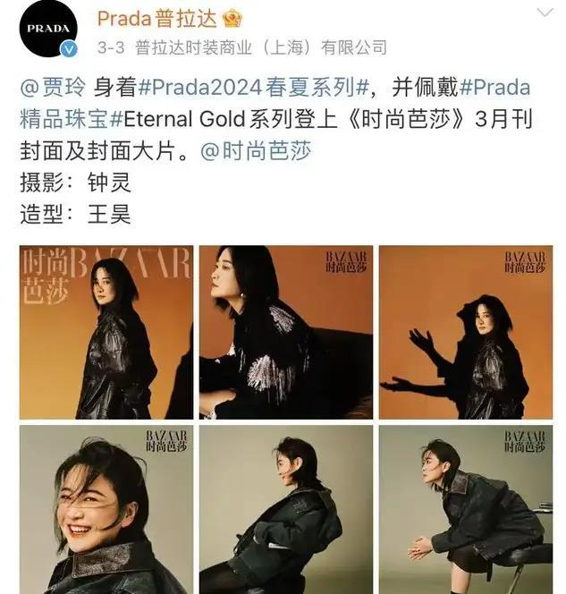Click the 3-3 post date

111,47
